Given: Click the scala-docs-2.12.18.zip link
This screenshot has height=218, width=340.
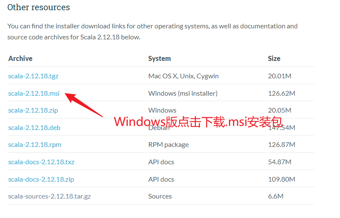Looking at the screenshot, I should coord(41,179).
